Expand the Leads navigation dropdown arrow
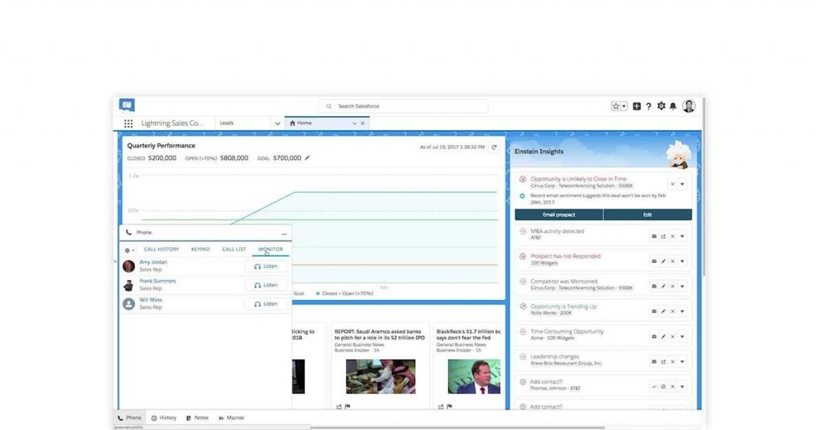 coord(277,124)
